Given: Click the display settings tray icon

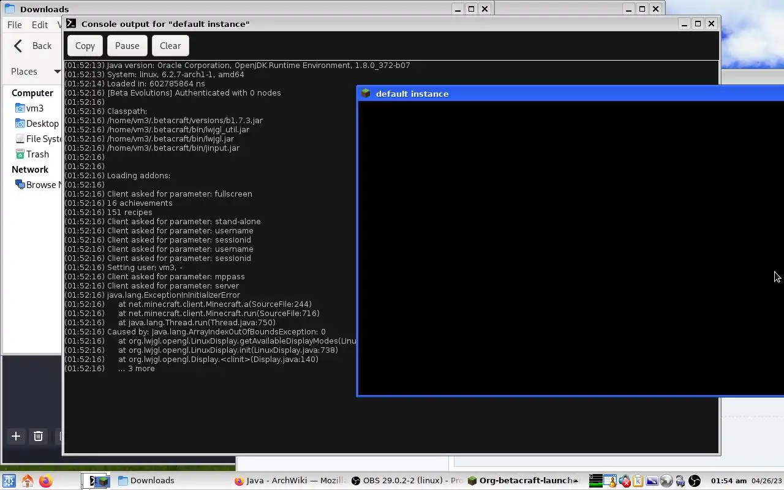Looking at the screenshot, I should click(652, 481).
